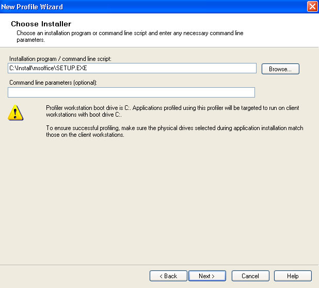This screenshot has height=288, width=319.
Task: Click the Browse... button
Action: pos(280,69)
